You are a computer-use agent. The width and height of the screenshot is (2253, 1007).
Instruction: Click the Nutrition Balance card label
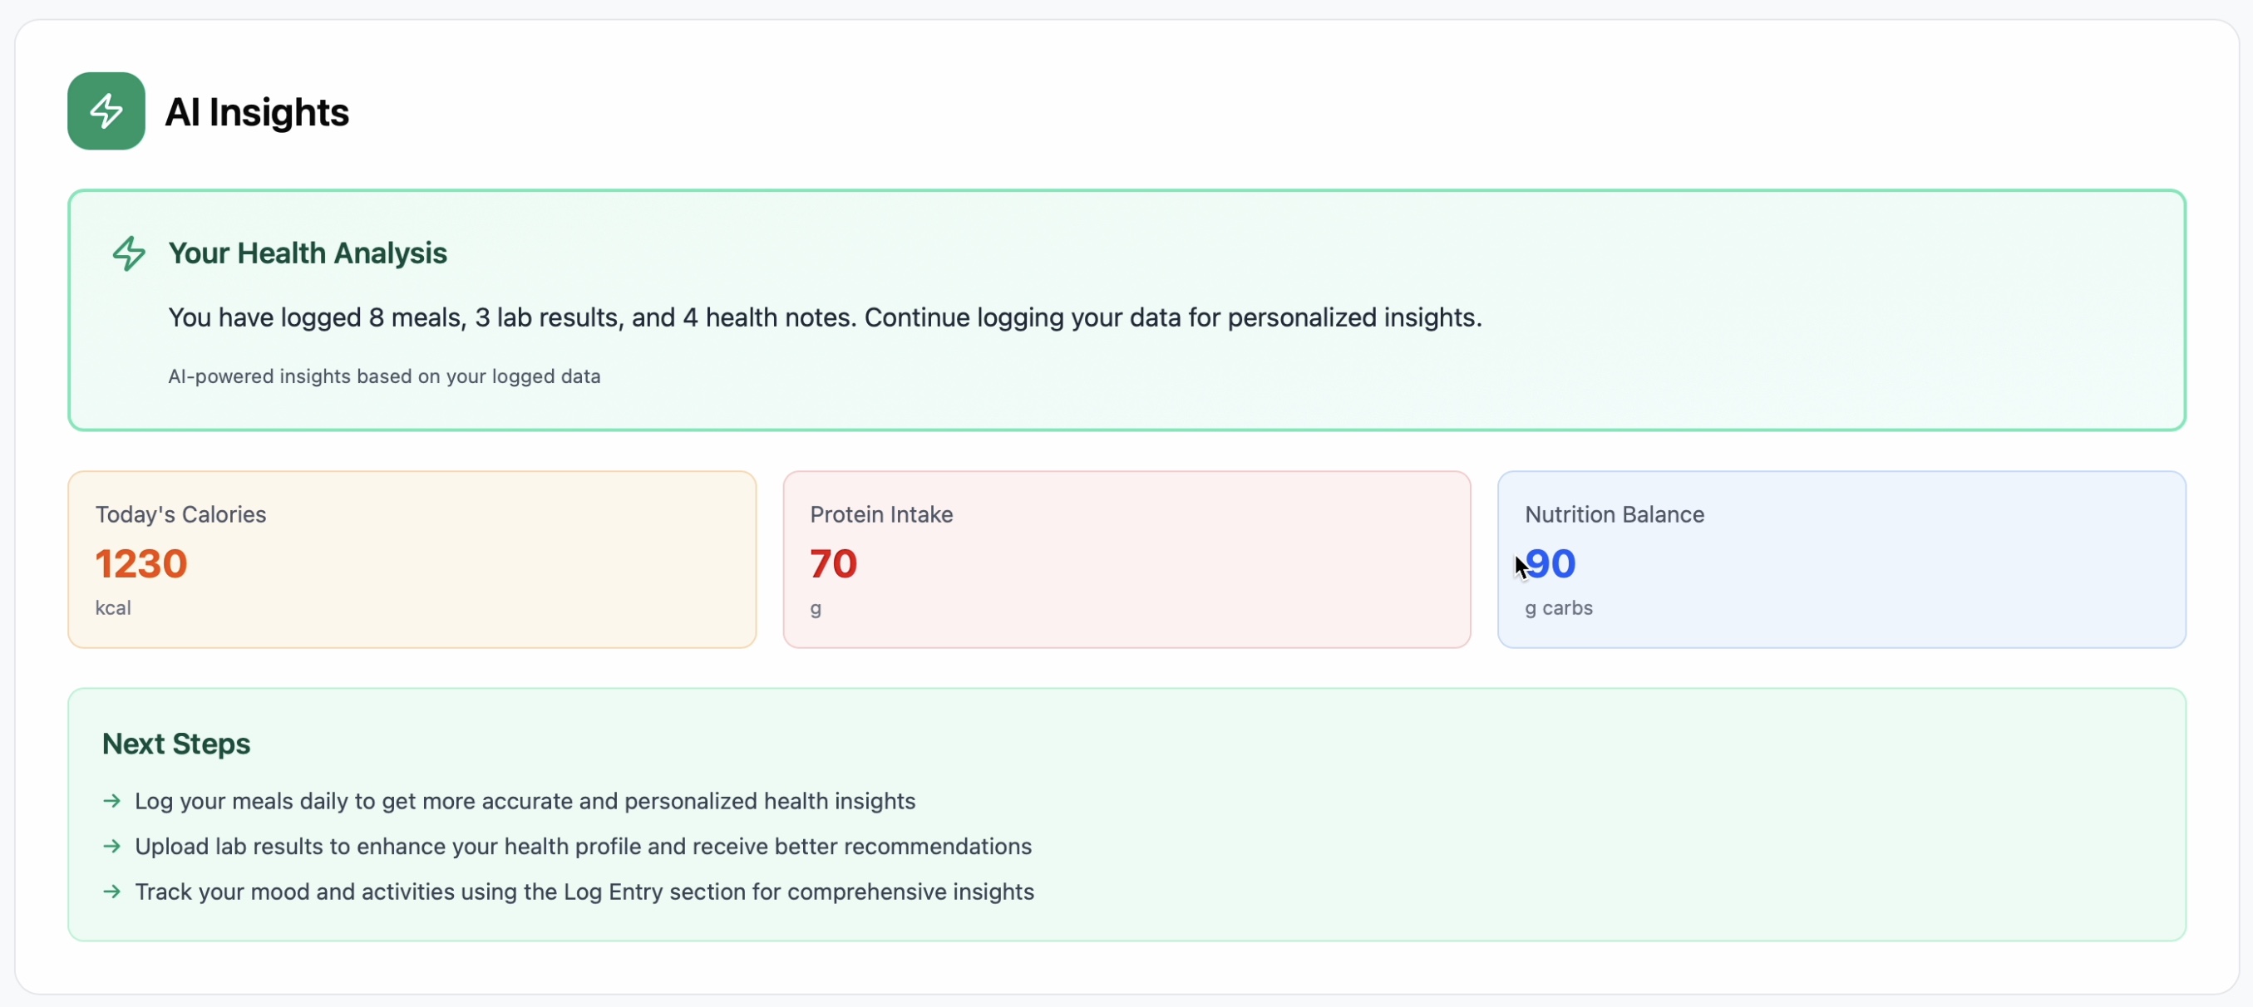pyautogui.click(x=1614, y=514)
